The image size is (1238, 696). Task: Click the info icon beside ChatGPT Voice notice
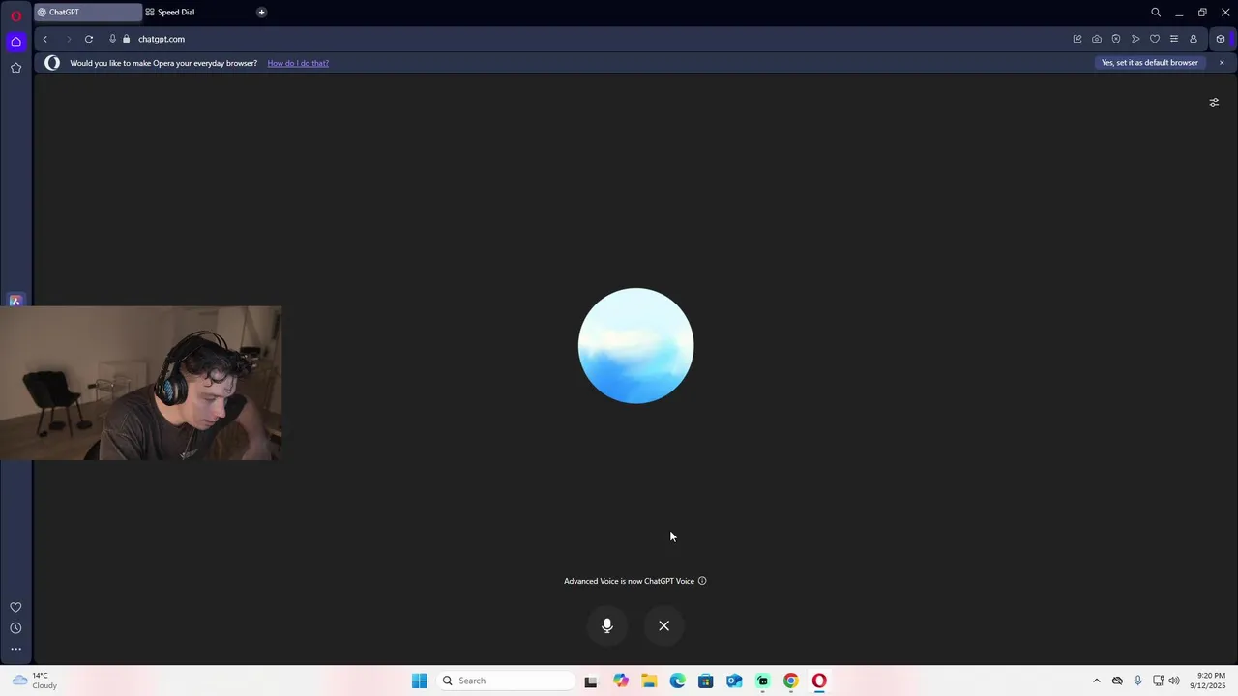(x=702, y=581)
